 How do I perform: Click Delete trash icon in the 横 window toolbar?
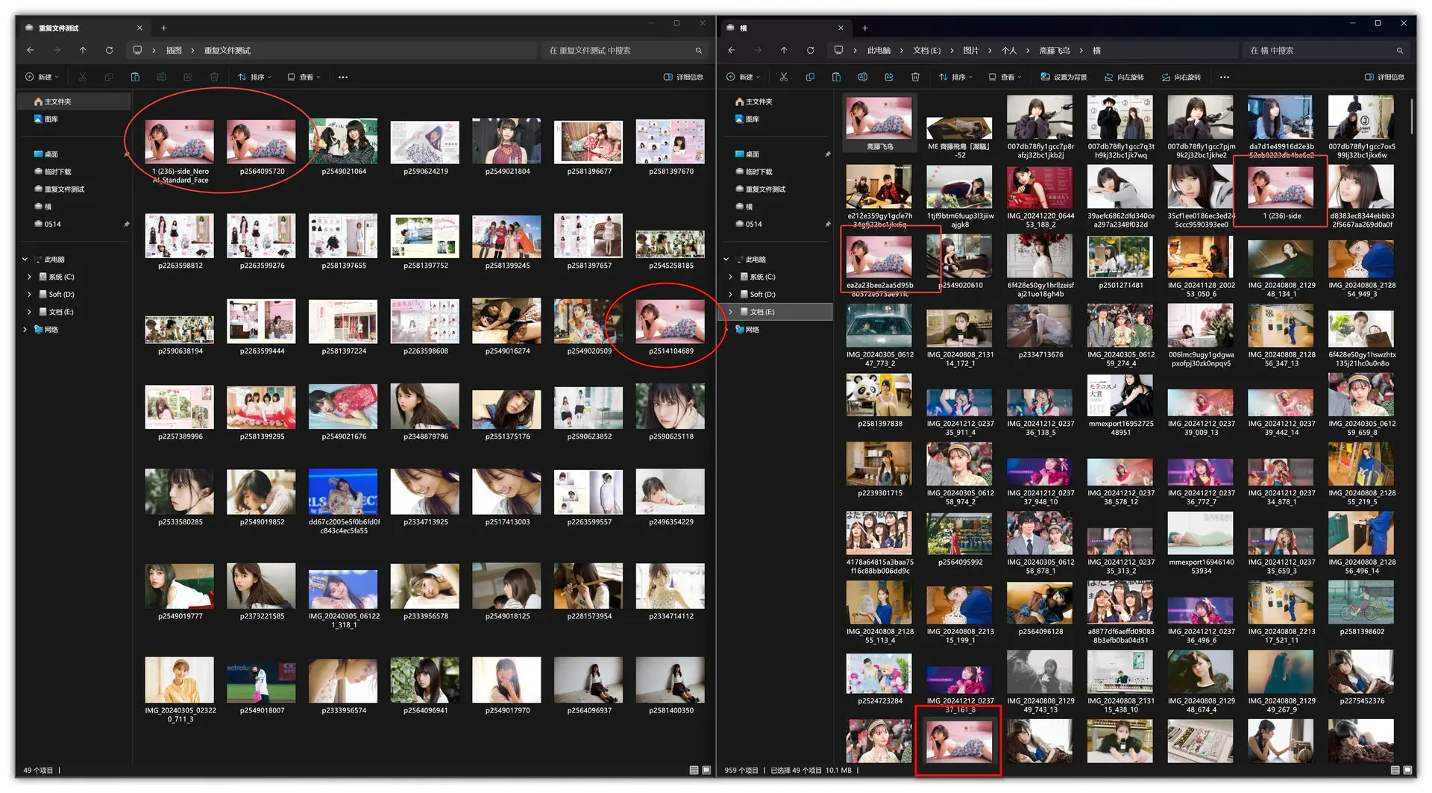coord(915,77)
